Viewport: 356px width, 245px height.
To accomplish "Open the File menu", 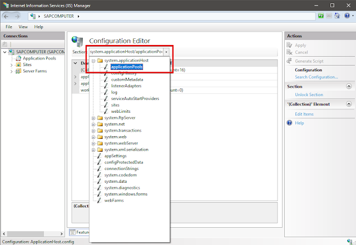I will tap(9, 27).
